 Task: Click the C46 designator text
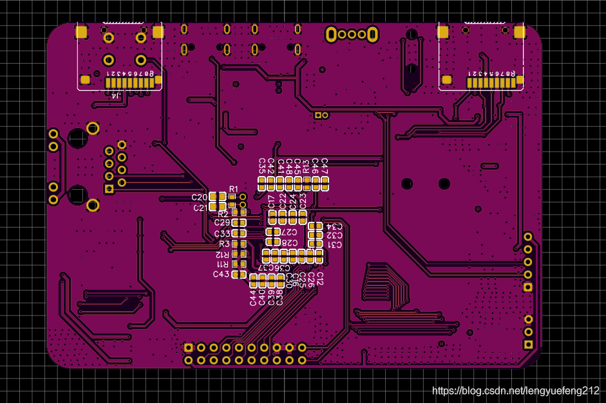point(316,166)
